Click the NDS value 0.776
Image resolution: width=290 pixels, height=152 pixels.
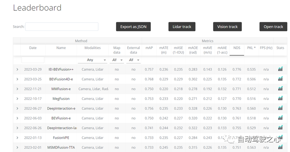pos(237,69)
